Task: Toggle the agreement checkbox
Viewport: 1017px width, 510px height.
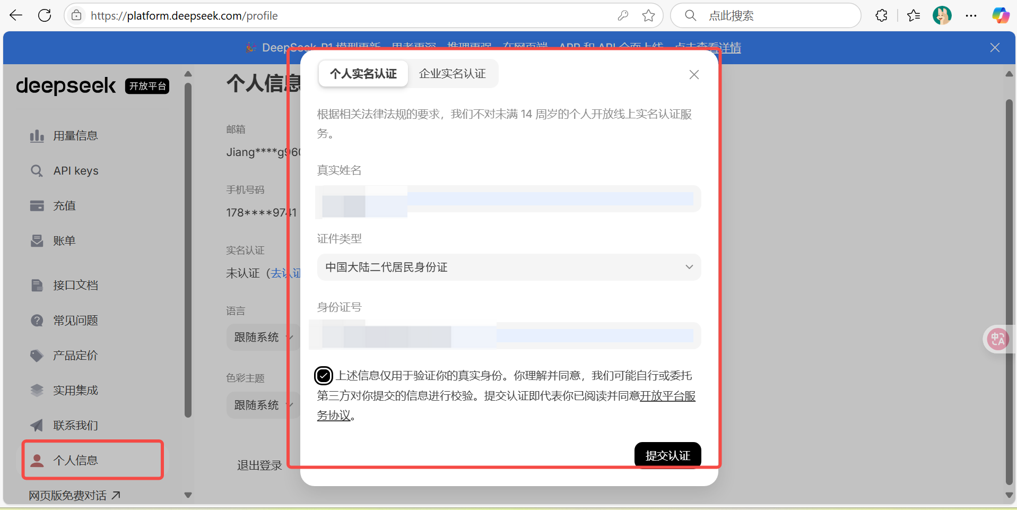Action: pyautogui.click(x=324, y=376)
